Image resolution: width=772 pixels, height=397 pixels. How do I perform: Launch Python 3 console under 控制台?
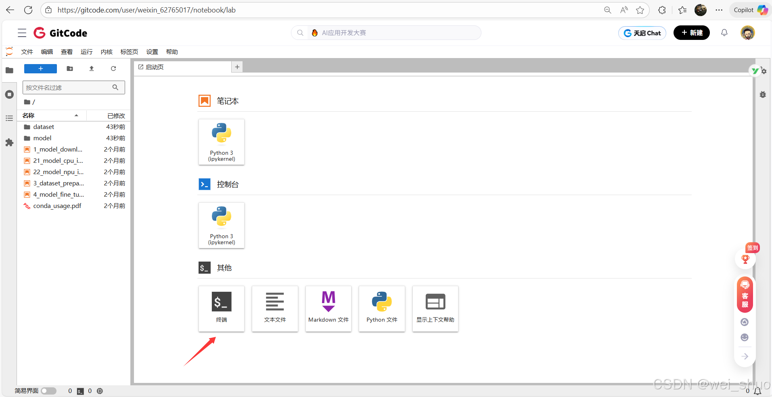pos(222,225)
